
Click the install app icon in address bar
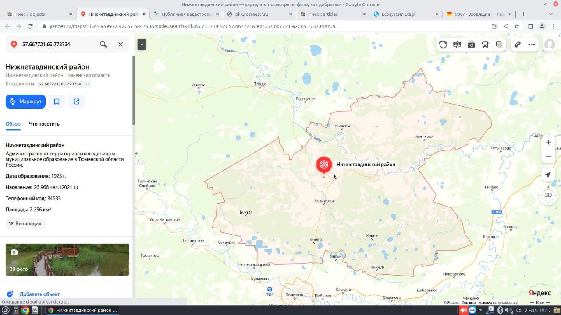coord(494,26)
